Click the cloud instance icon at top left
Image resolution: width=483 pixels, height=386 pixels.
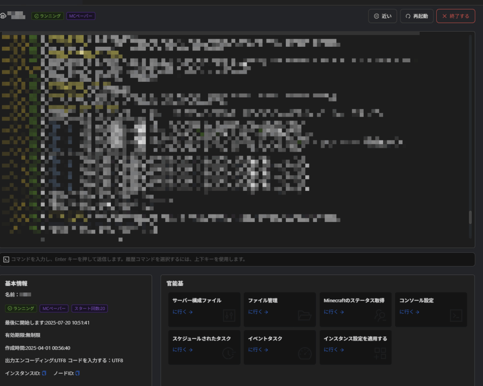click(3, 16)
